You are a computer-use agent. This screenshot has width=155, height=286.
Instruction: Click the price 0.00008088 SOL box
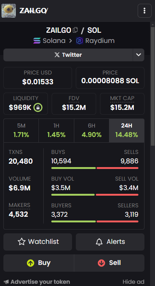(x=110, y=78)
